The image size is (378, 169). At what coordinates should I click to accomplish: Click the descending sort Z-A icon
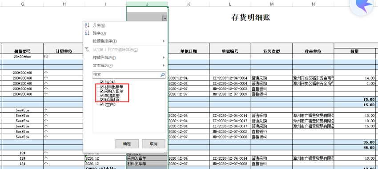(x=87, y=33)
